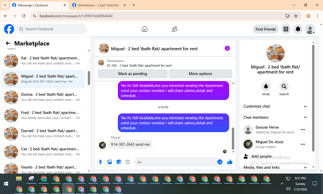The height and width of the screenshot is (194, 323).
Task: Open More options for the listing
Action: point(200,74)
